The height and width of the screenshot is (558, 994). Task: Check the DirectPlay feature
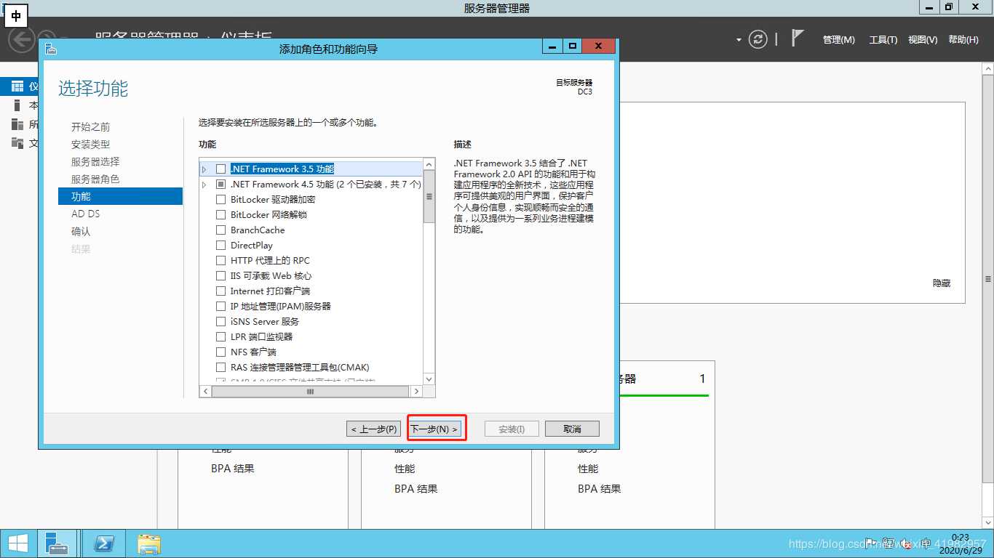221,245
